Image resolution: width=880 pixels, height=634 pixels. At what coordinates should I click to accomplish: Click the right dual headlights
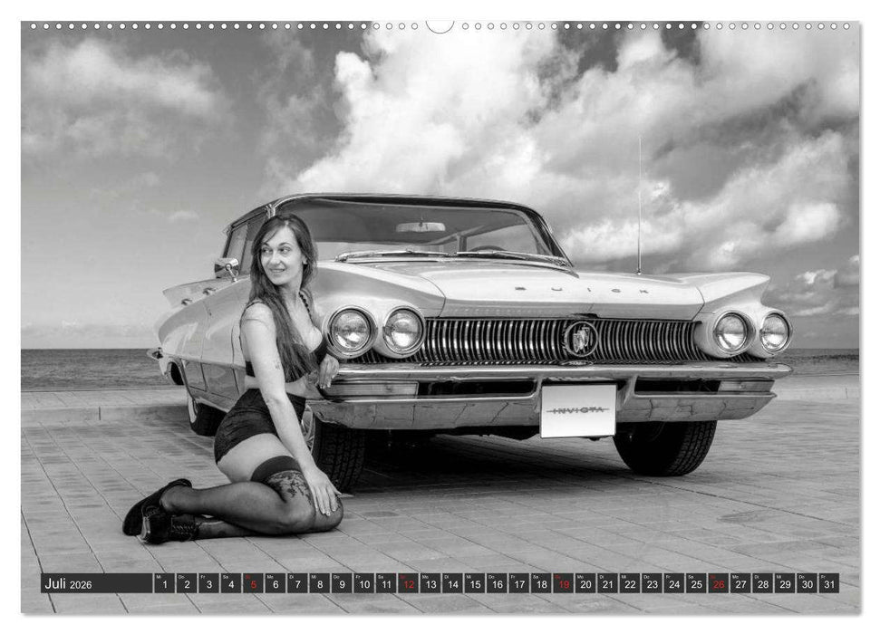(x=750, y=331)
